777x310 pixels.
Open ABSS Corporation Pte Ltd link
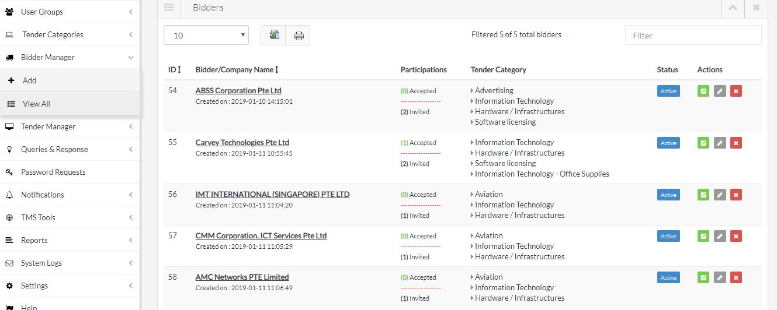coord(238,91)
